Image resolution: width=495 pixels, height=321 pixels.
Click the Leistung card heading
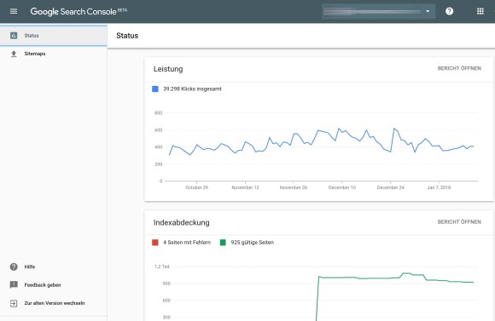[168, 69]
